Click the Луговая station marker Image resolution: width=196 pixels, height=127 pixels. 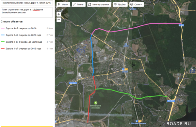point(133,7)
